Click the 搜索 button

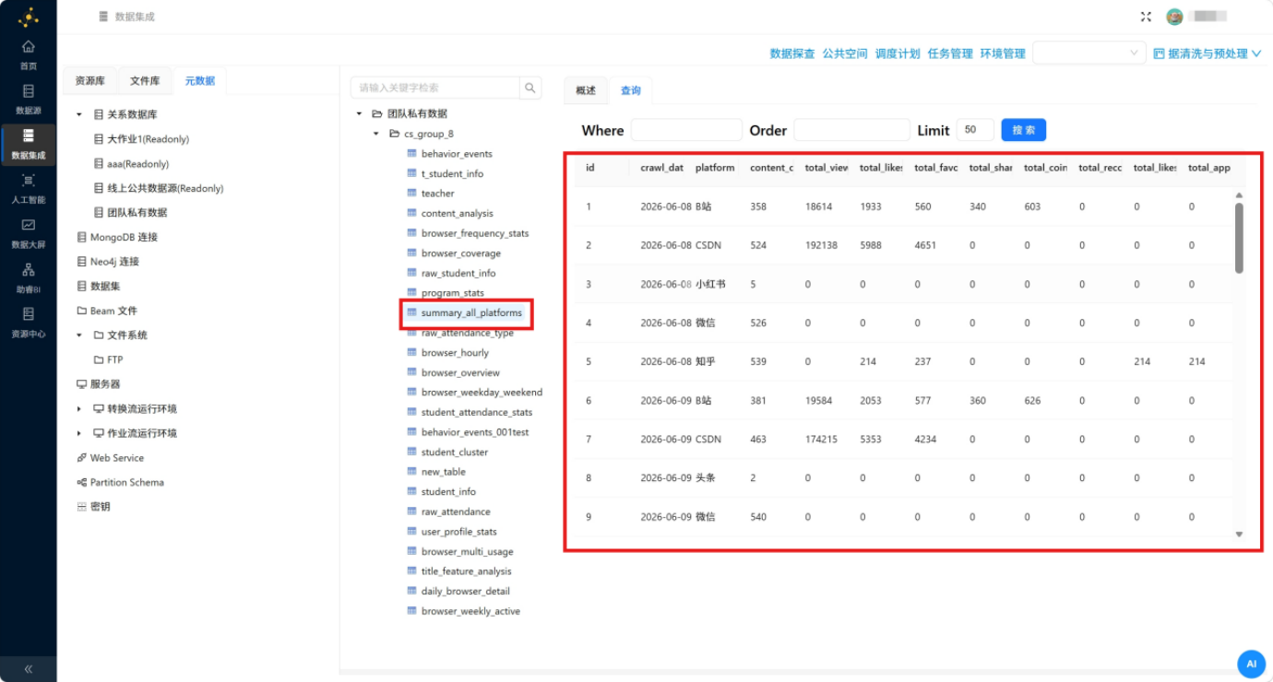point(1024,130)
